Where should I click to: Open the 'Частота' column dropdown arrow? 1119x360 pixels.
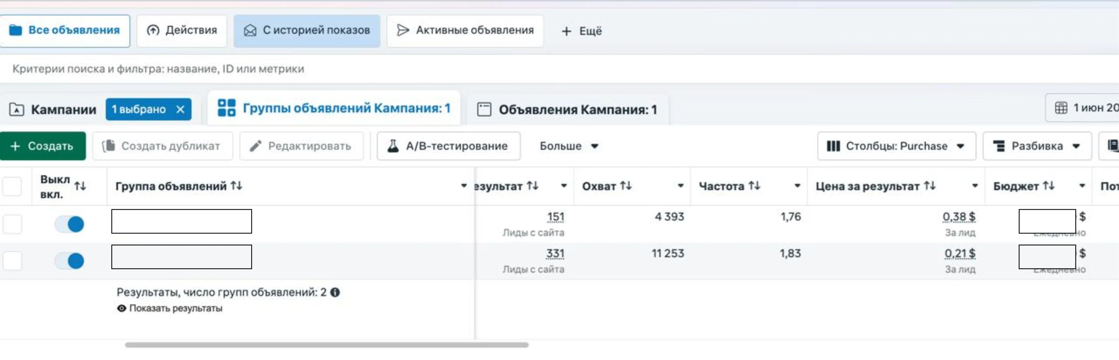point(797,186)
